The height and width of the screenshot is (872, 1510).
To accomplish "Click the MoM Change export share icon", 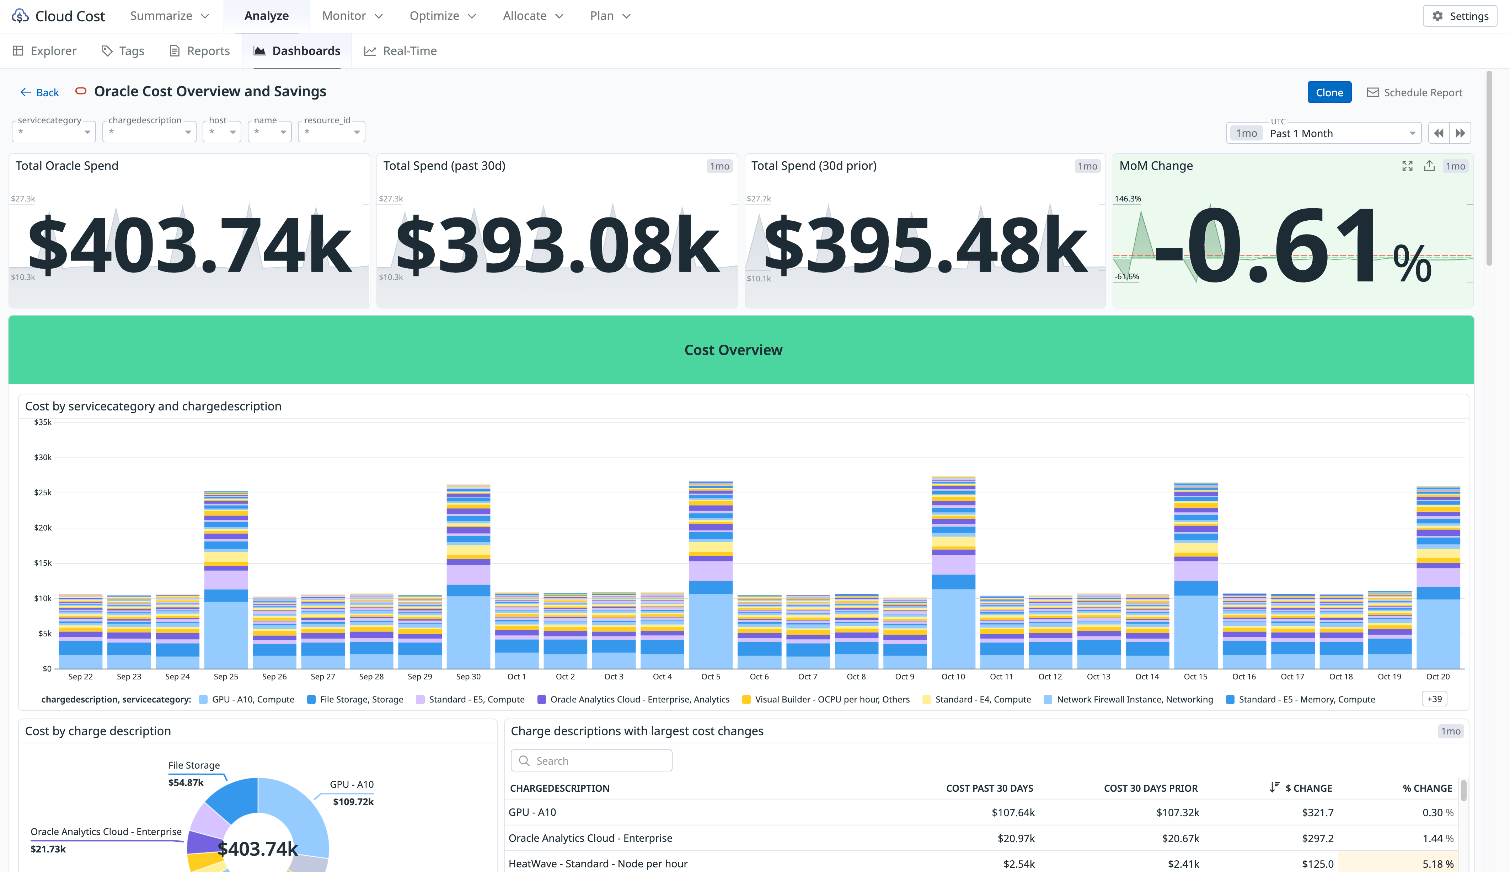I will point(1429,166).
